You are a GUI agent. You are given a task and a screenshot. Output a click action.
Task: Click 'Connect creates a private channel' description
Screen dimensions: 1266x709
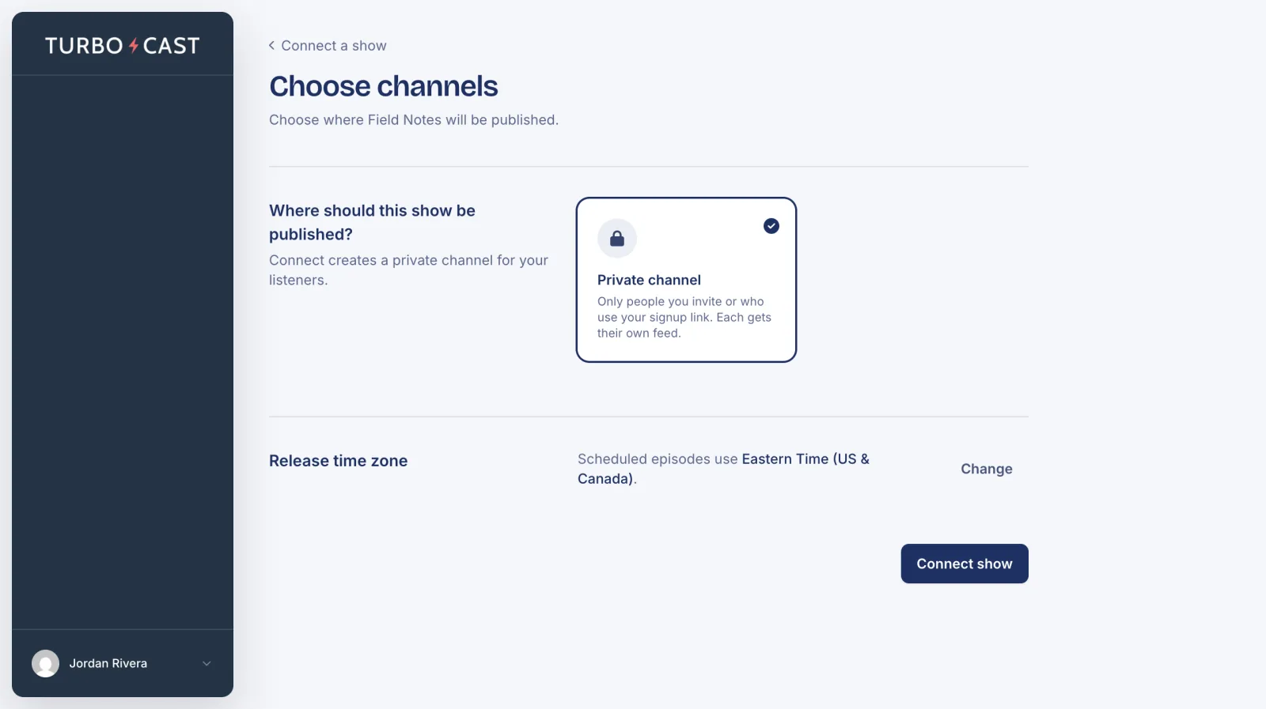[408, 270]
